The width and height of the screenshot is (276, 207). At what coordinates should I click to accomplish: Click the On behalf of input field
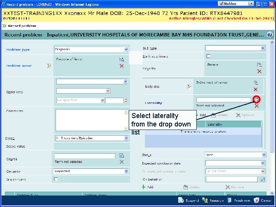tap(232, 179)
